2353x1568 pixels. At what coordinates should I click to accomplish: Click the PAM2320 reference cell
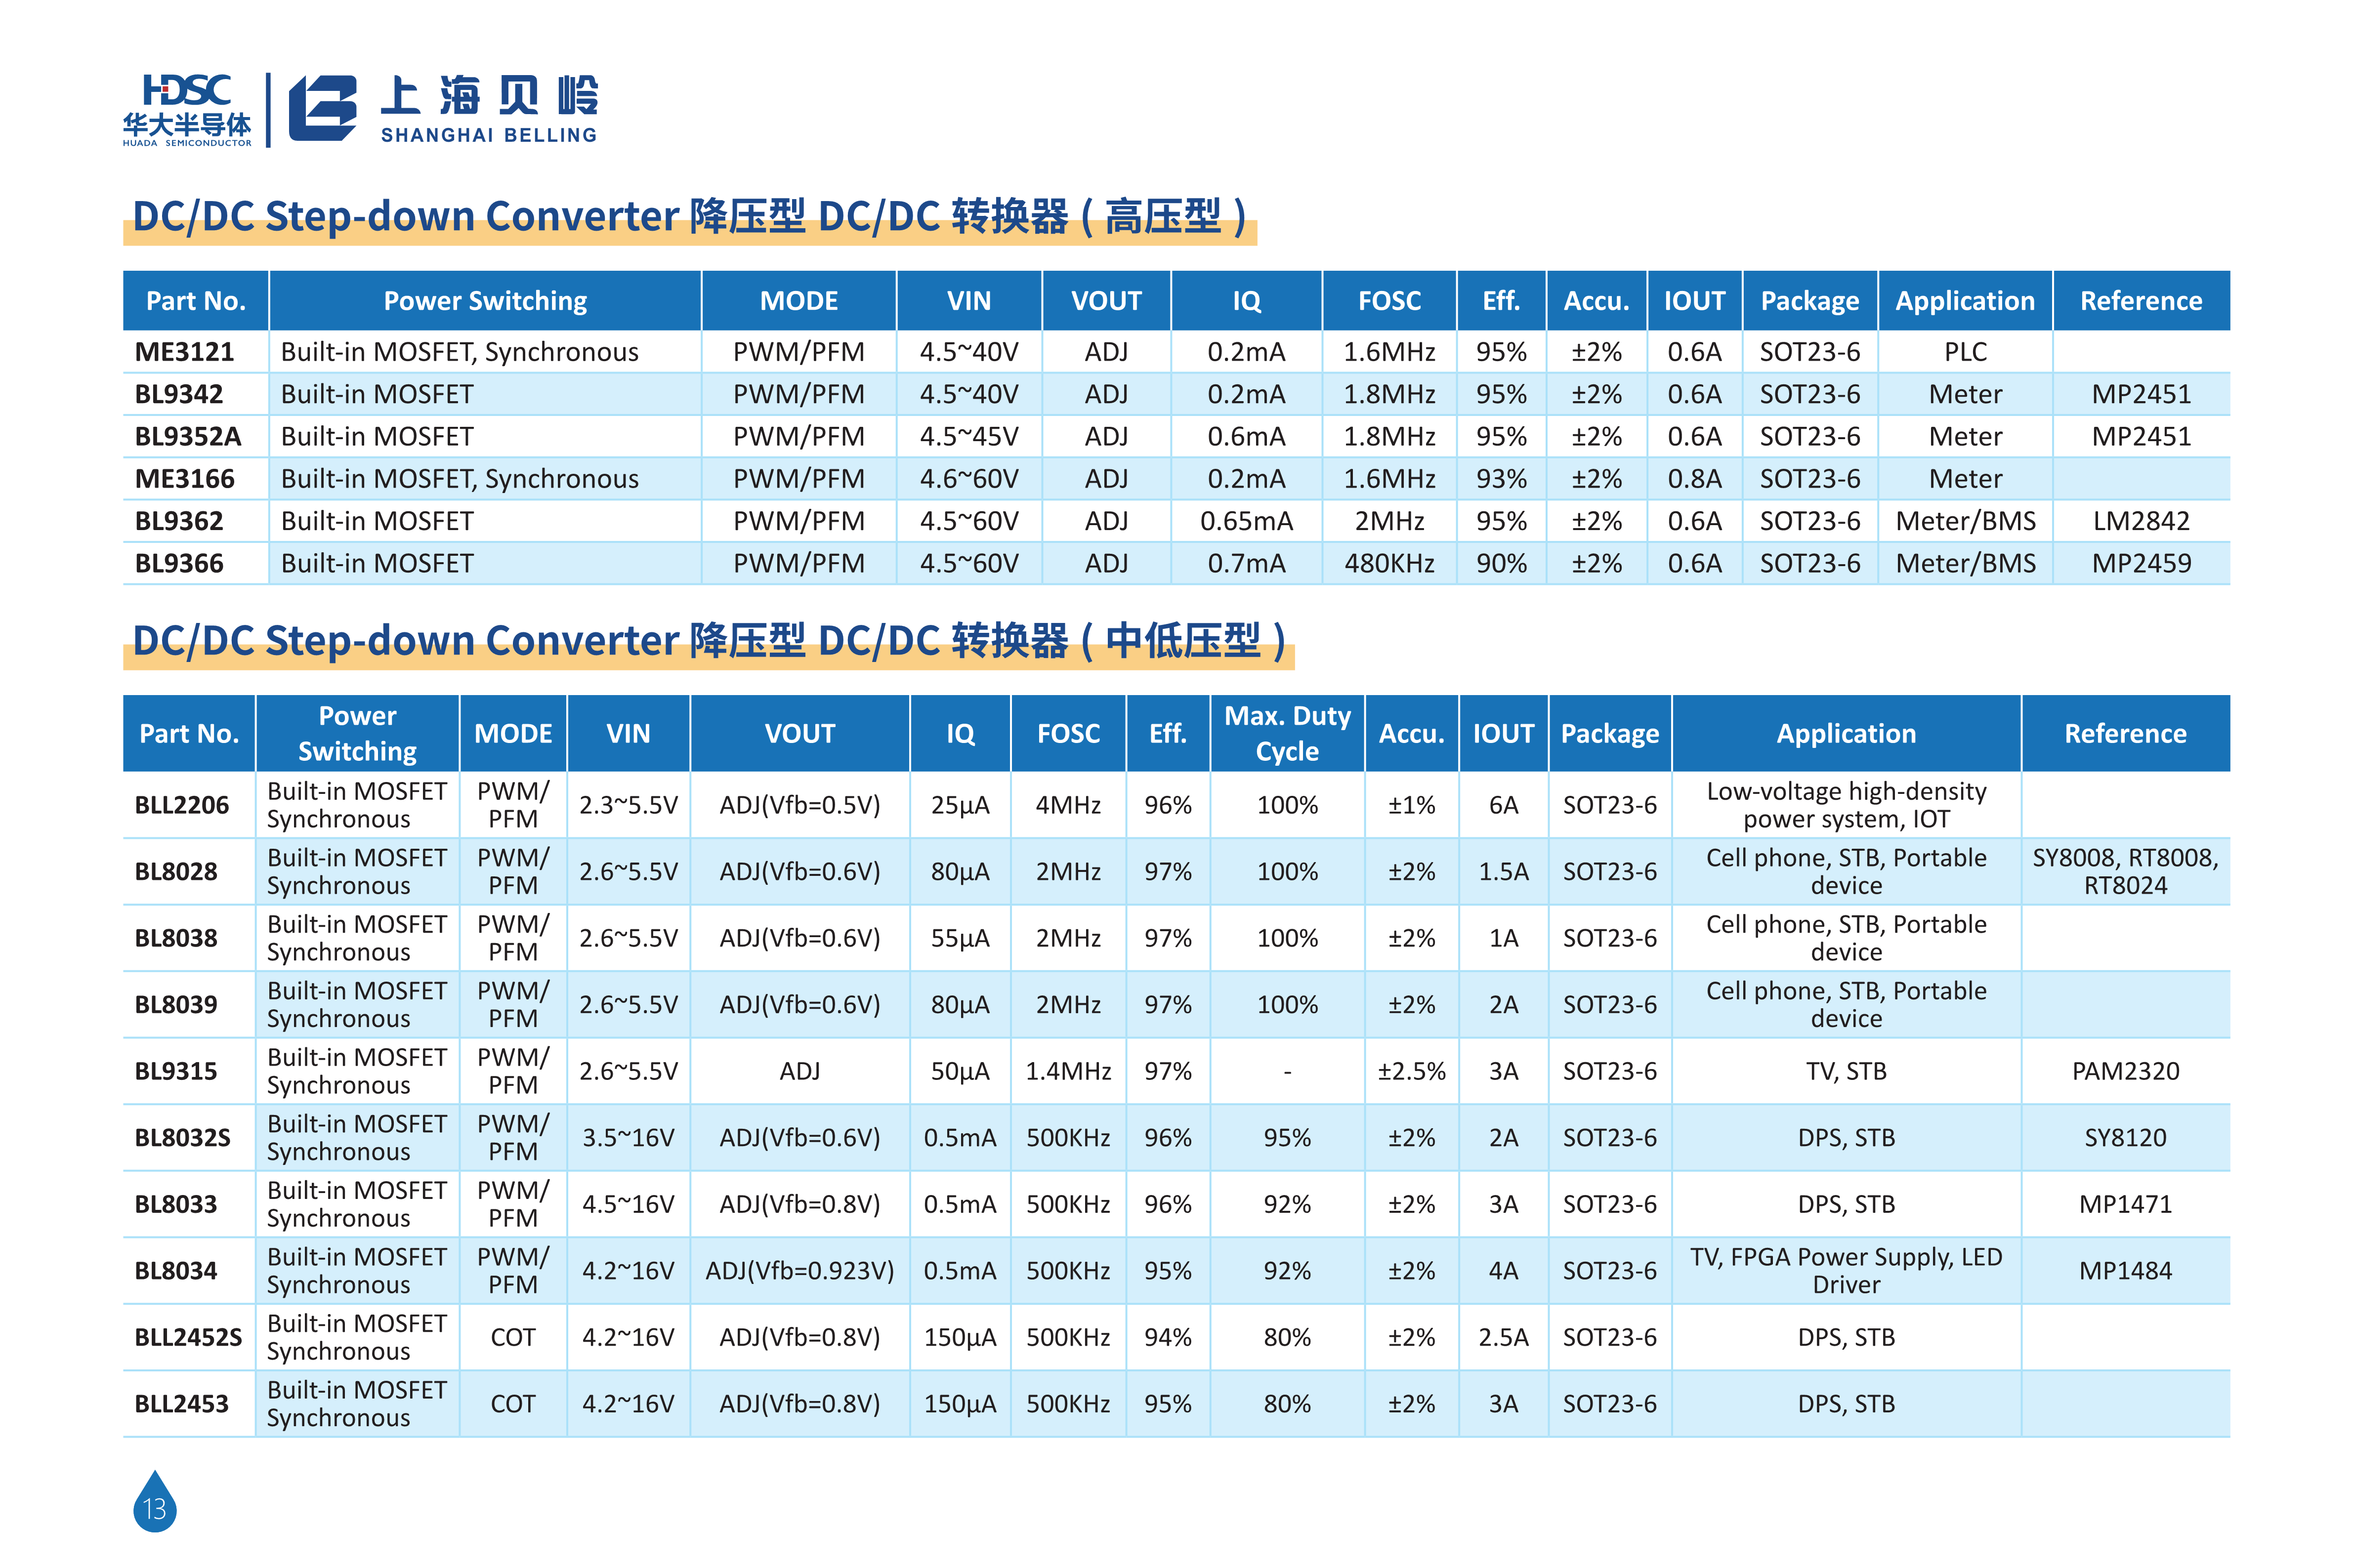click(2125, 1071)
